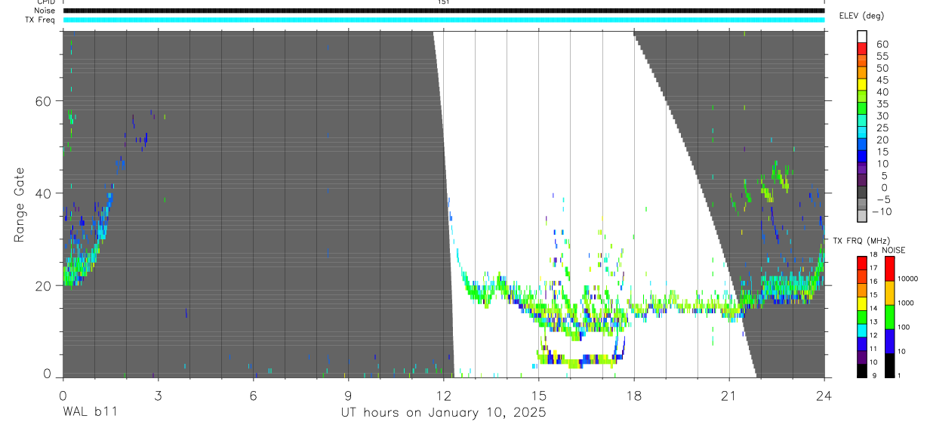Click the x-axis tick label '15'
927x428 pixels.
pyautogui.click(x=538, y=395)
